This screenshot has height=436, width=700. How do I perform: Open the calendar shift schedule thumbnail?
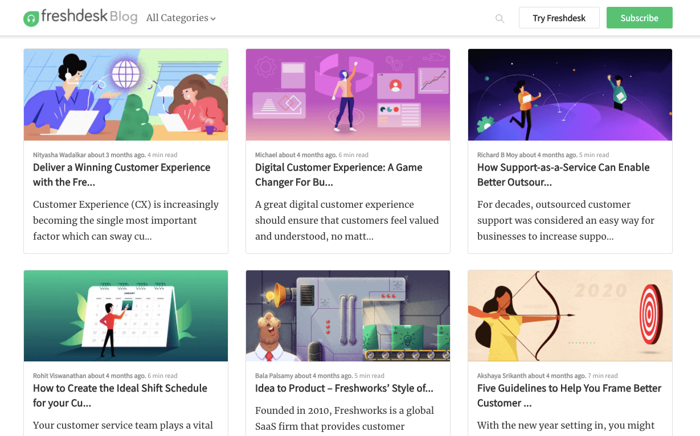[126, 316]
